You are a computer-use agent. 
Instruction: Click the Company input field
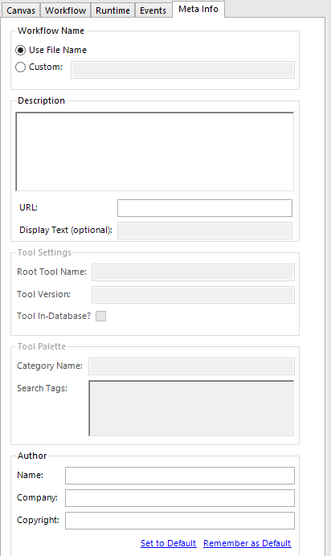coord(180,498)
